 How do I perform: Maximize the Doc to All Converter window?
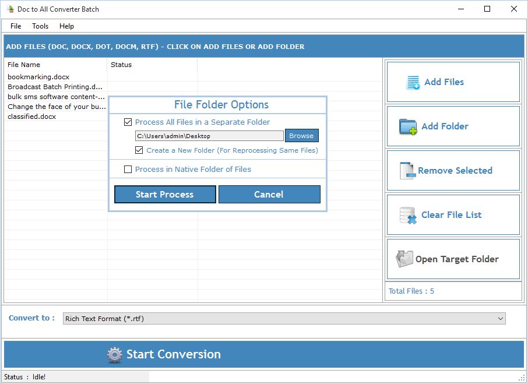tap(487, 9)
